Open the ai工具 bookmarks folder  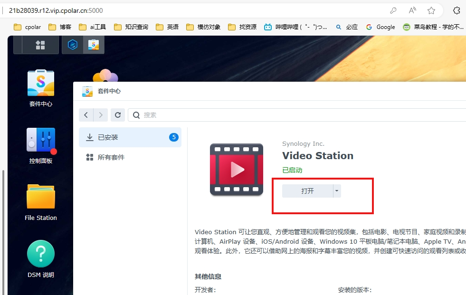click(93, 27)
